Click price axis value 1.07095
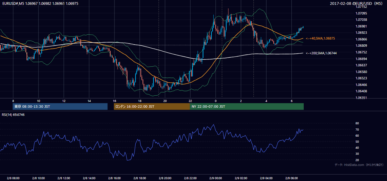This screenshot has height=181, width=387. point(362,13)
